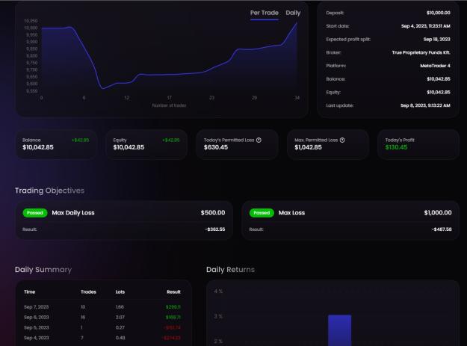Select the Equity card showing $10,042.85
This screenshot has width=467, height=346.
(x=146, y=144)
